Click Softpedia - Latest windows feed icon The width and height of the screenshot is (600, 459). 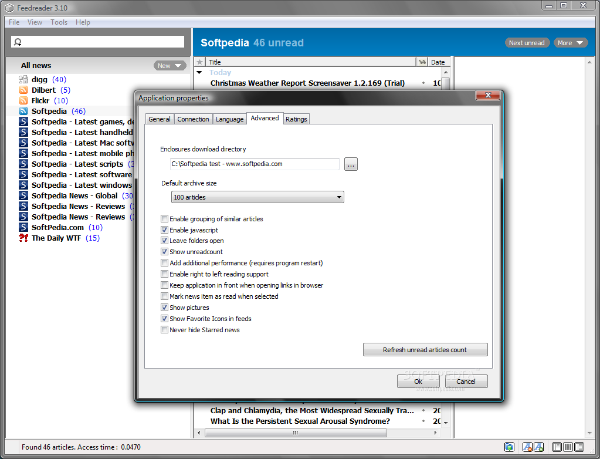pyautogui.click(x=23, y=185)
